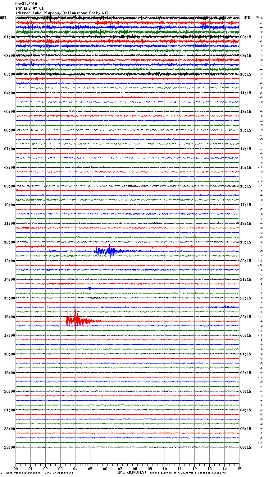Click the "16:15" UTC time label
This screenshot has width=264, height=477.
(246, 186)
